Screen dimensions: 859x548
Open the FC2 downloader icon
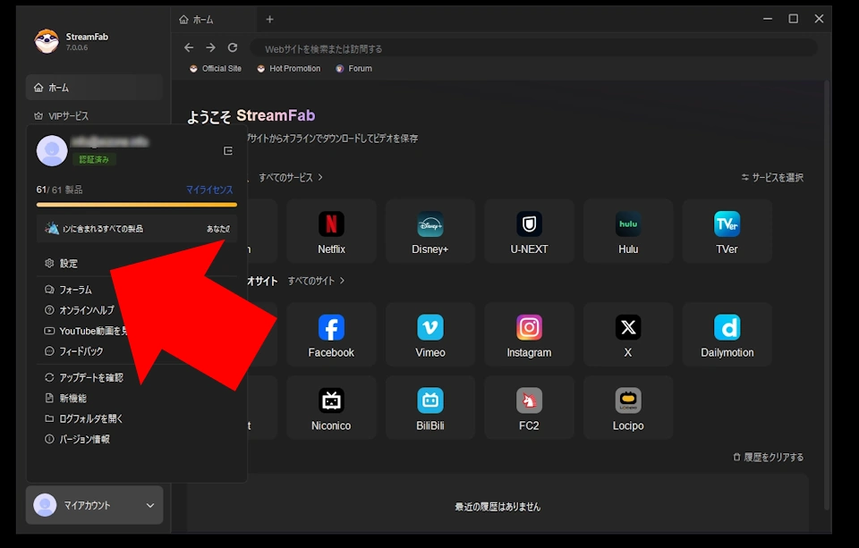pos(529,408)
